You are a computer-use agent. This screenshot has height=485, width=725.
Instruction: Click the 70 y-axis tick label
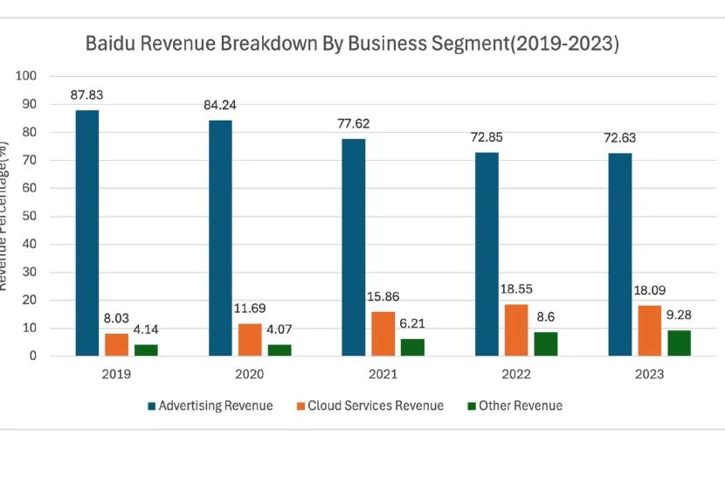(29, 160)
